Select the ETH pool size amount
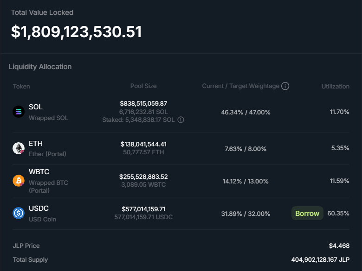 143,145
